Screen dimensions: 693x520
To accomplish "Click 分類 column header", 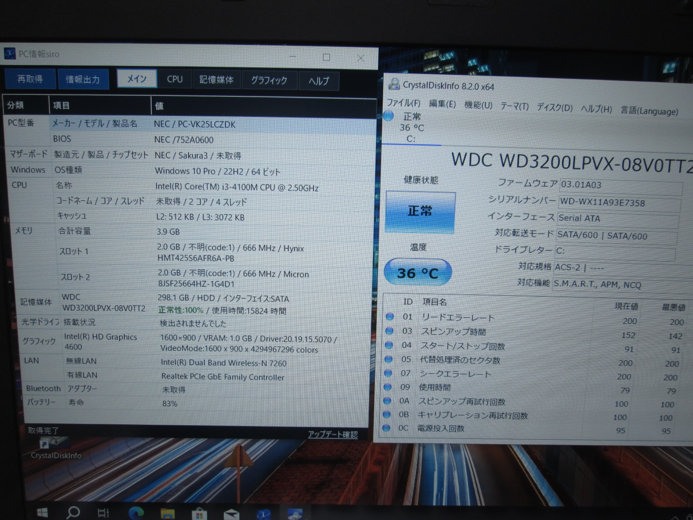I will 26,105.
